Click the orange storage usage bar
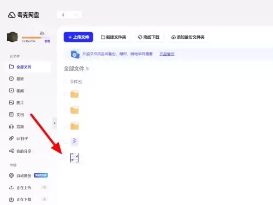The width and height of the screenshot is (273, 205). point(32,38)
